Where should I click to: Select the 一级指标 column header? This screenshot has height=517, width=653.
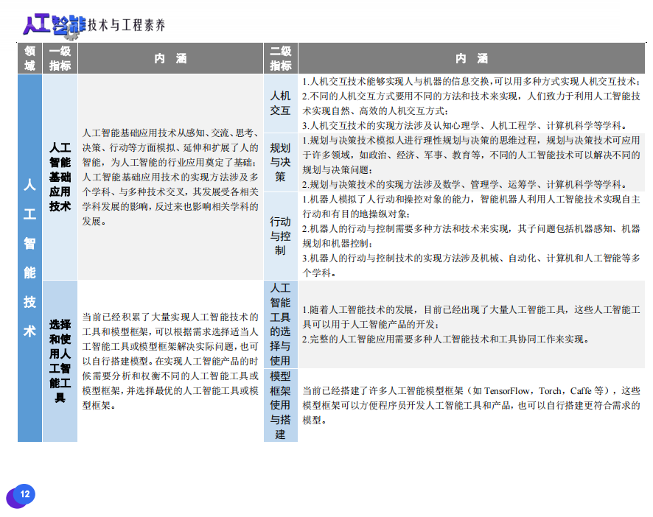coord(60,58)
